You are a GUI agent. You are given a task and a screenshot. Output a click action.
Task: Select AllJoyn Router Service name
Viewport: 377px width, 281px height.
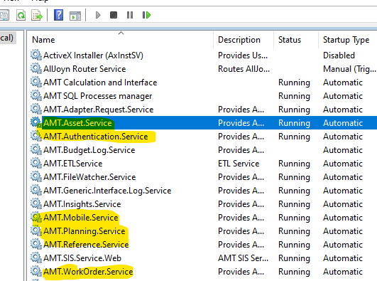pos(84,69)
